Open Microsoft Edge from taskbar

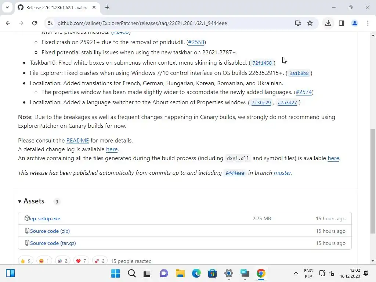(x=196, y=273)
